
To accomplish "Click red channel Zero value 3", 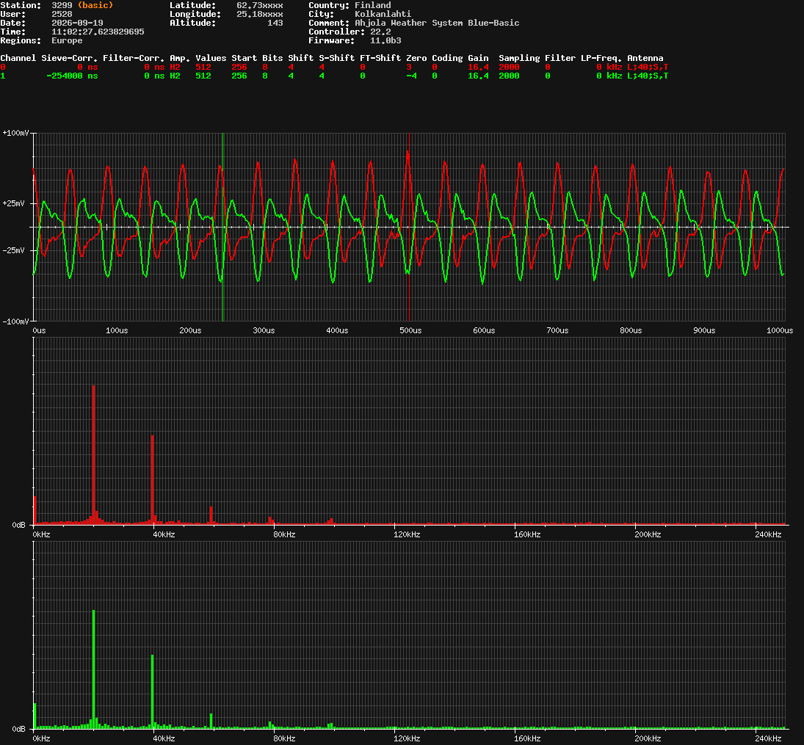I will (409, 68).
